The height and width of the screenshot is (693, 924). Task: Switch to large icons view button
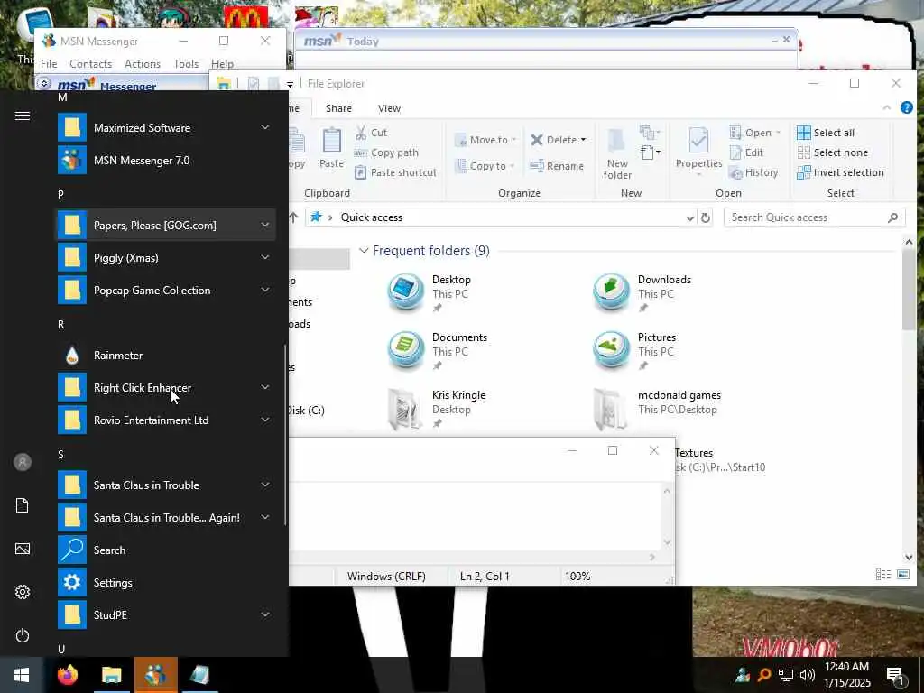(902, 574)
